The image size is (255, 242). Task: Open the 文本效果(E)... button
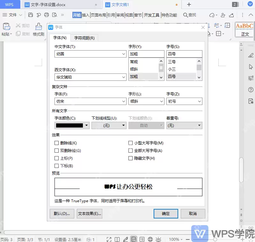[90, 214]
